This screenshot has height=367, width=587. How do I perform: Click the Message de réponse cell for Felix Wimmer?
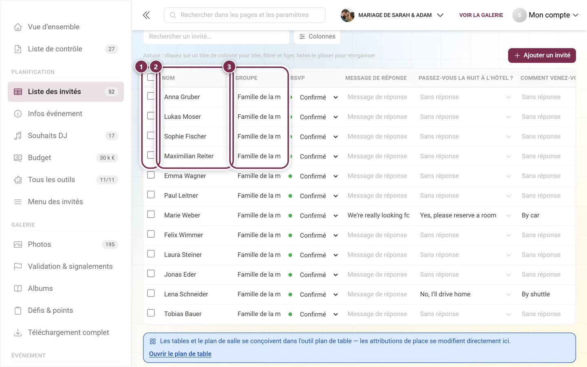[x=377, y=235]
